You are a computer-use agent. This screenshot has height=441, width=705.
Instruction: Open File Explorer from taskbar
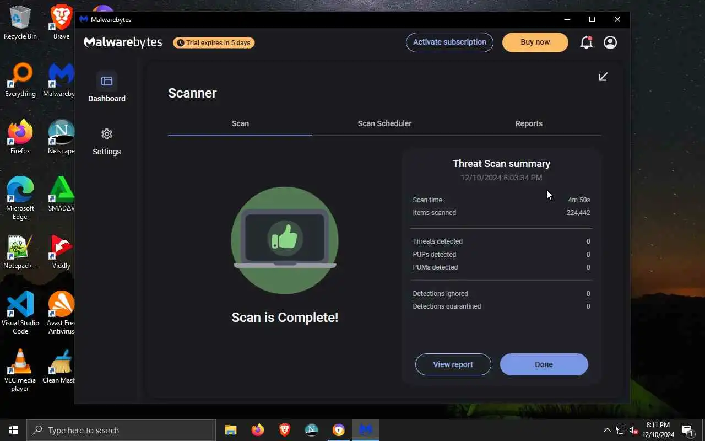tap(231, 430)
